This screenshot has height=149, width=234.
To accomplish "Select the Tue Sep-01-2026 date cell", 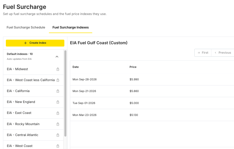I will click(x=84, y=103).
